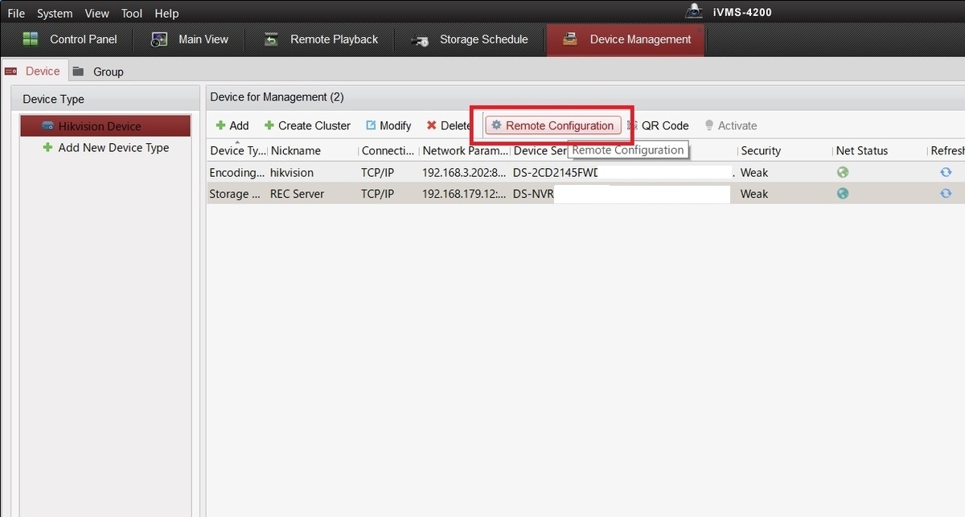Sort by Device Type column header
This screenshot has height=517, width=965.
click(x=237, y=150)
